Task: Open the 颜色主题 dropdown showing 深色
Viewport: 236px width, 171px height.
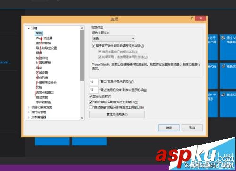Action: click(x=113, y=38)
